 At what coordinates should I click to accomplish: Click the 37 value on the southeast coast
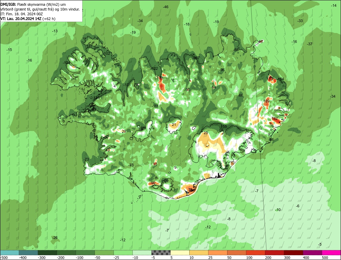[x=233, y=163]
